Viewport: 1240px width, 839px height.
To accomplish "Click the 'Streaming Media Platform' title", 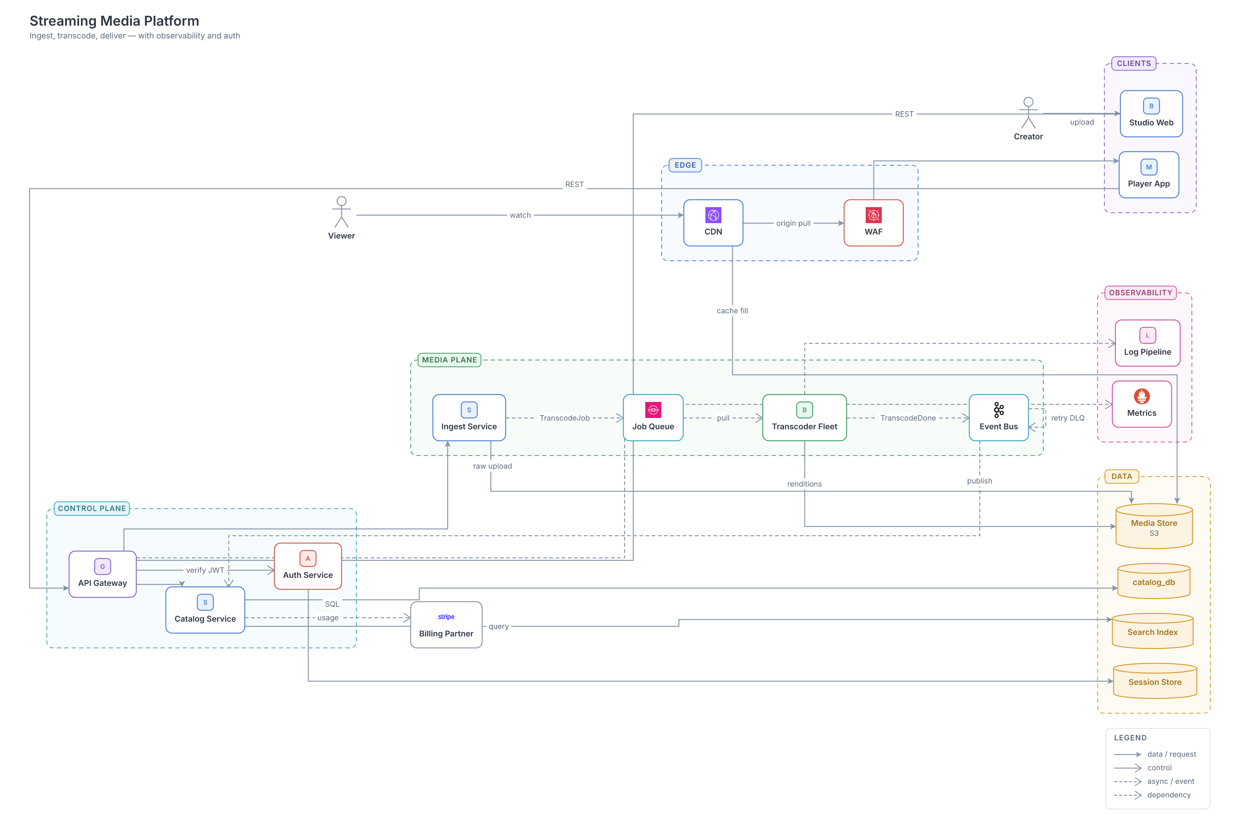I will point(114,21).
